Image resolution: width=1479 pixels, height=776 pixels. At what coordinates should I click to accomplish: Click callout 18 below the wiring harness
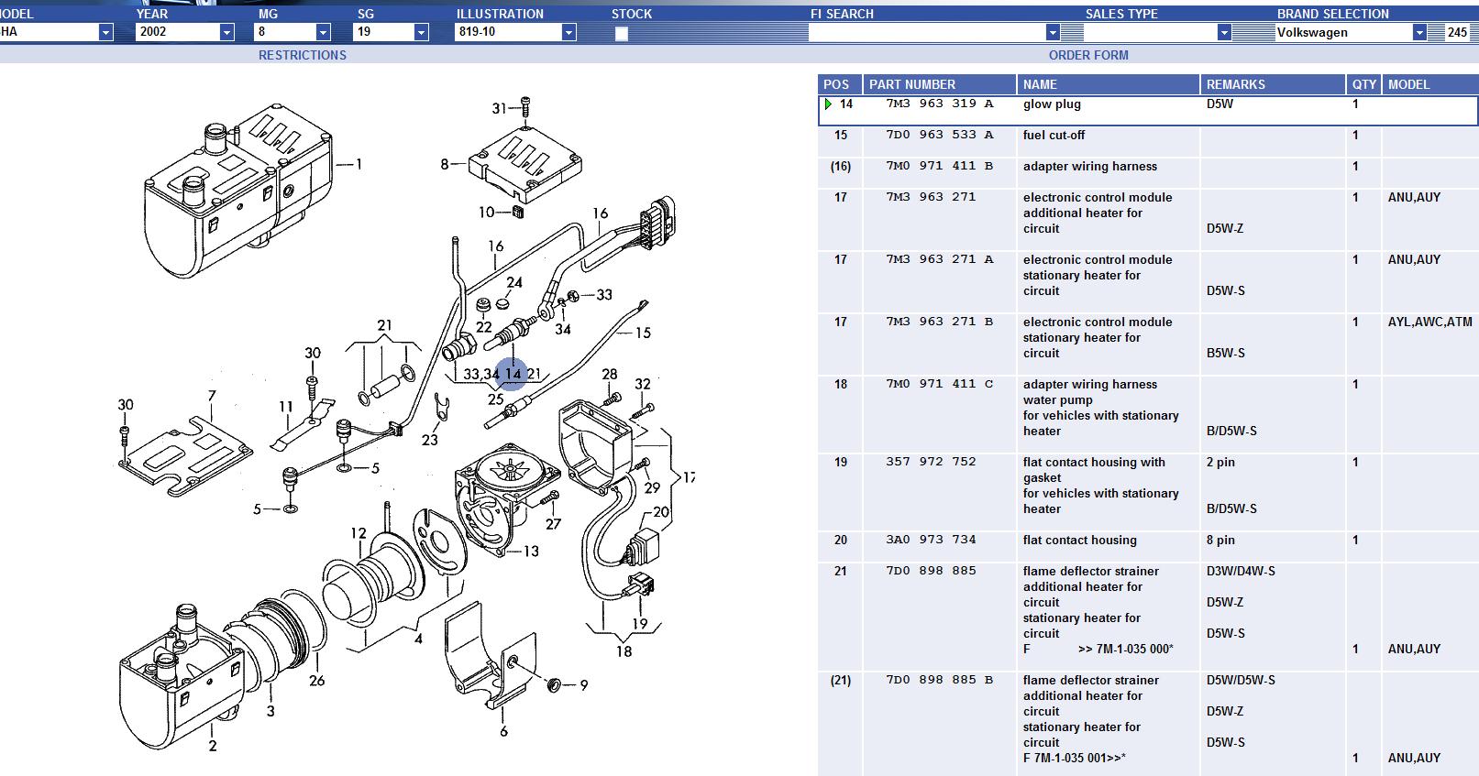pos(624,651)
